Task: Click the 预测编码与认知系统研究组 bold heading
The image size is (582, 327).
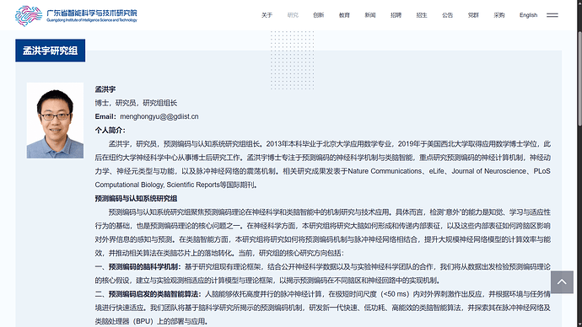Action: pyautogui.click(x=136, y=198)
